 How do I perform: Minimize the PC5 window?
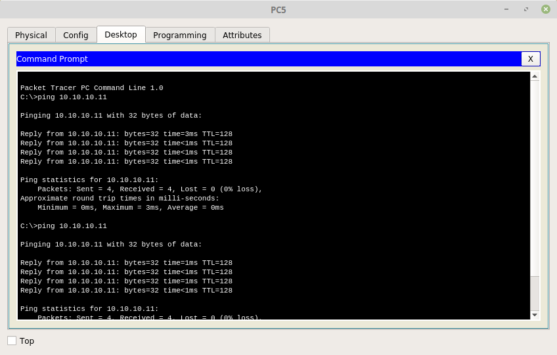click(506, 9)
